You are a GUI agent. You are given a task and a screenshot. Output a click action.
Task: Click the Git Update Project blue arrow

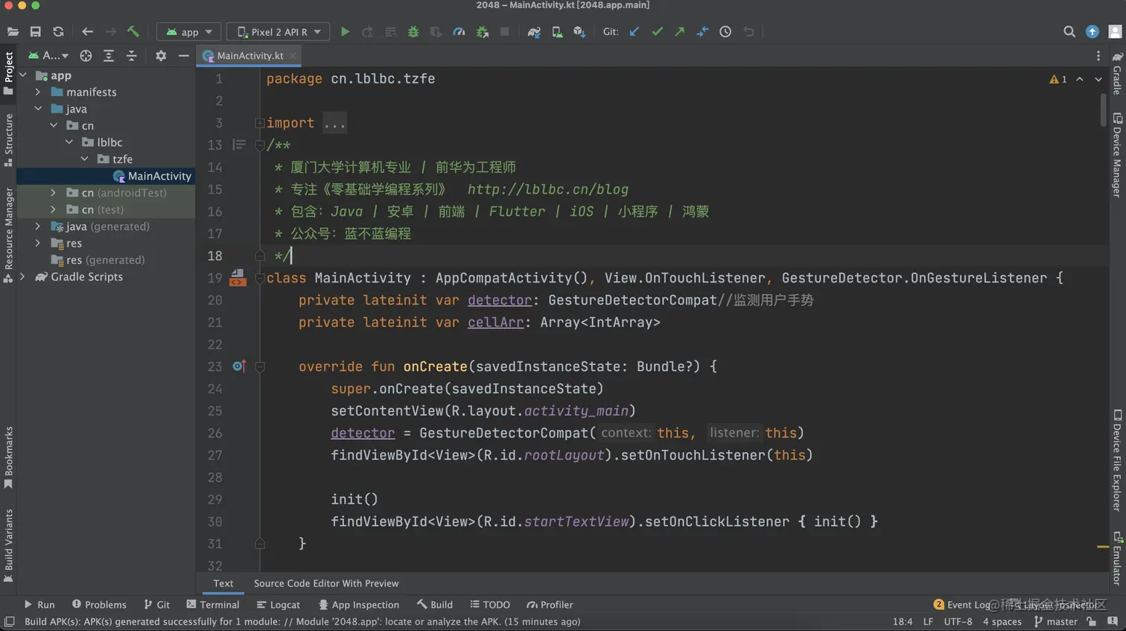click(x=634, y=32)
